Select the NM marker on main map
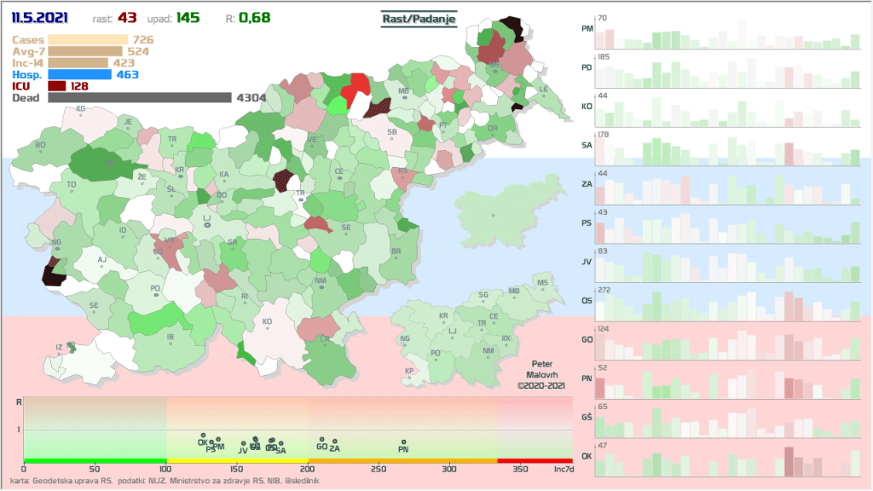 (321, 289)
